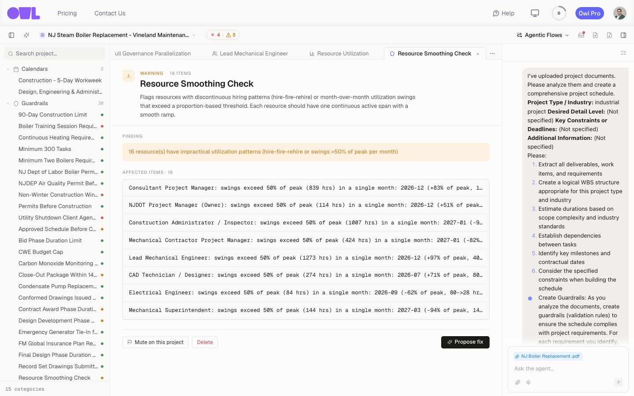Click the 5 warnings indicator badge
This screenshot has height=396, width=634.
click(231, 35)
